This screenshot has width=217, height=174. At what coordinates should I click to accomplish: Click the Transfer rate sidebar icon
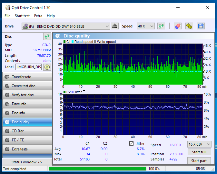click(x=7, y=77)
